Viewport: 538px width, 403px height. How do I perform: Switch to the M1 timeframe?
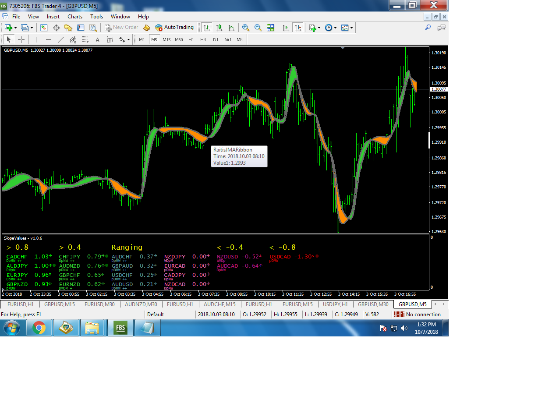142,39
